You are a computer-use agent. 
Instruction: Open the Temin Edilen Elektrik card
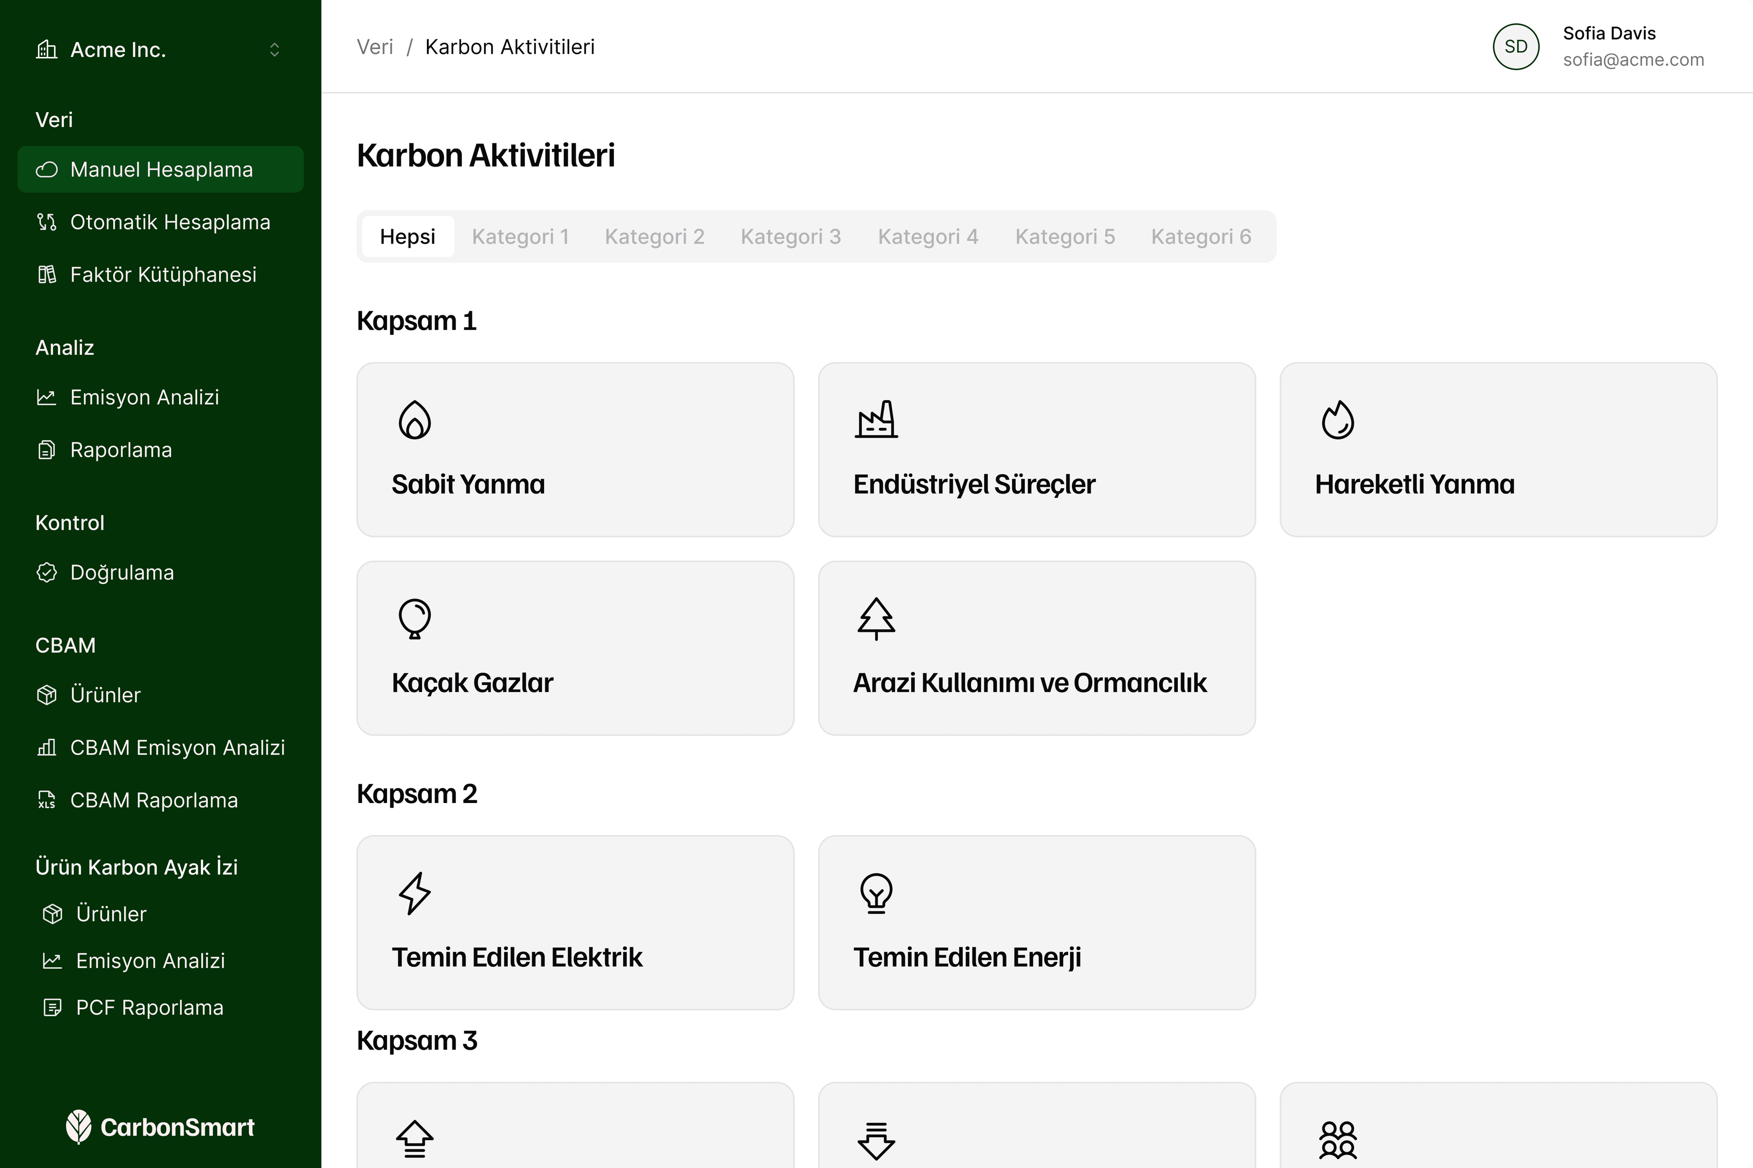pyautogui.click(x=575, y=923)
